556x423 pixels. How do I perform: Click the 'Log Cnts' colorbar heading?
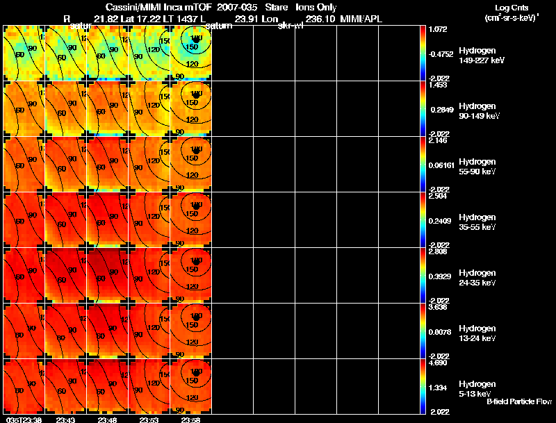511,8
